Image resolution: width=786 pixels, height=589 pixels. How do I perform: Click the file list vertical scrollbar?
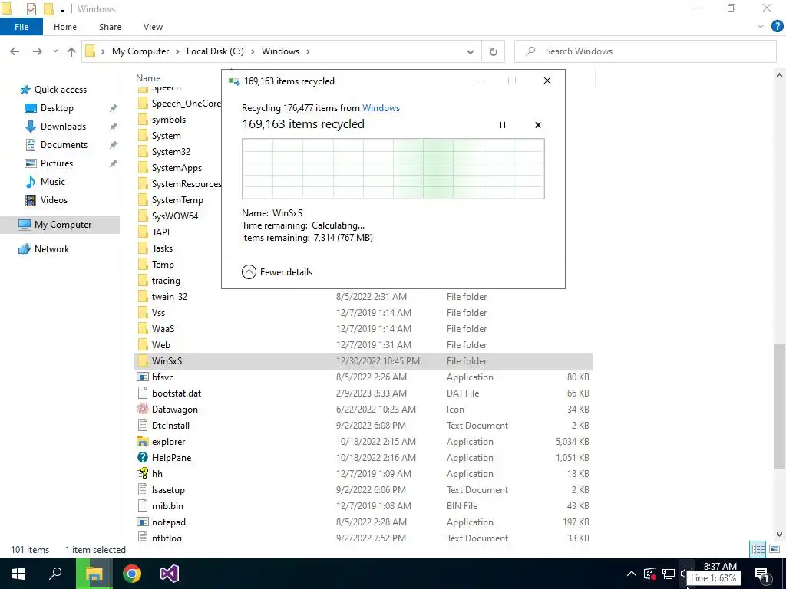tap(779, 406)
